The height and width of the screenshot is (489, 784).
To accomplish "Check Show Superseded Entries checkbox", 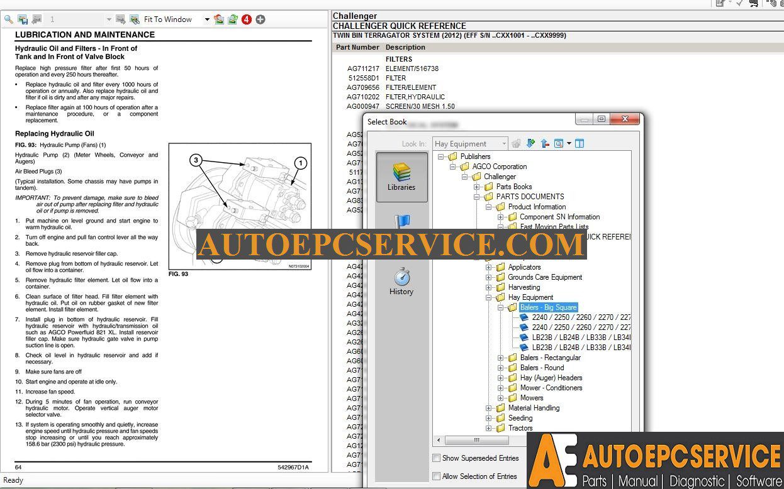I will pyautogui.click(x=437, y=458).
